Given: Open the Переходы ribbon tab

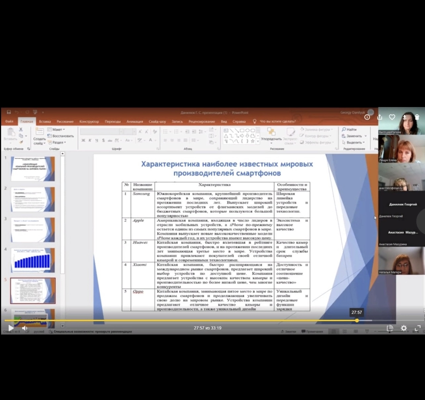Looking at the screenshot, I should point(113,122).
